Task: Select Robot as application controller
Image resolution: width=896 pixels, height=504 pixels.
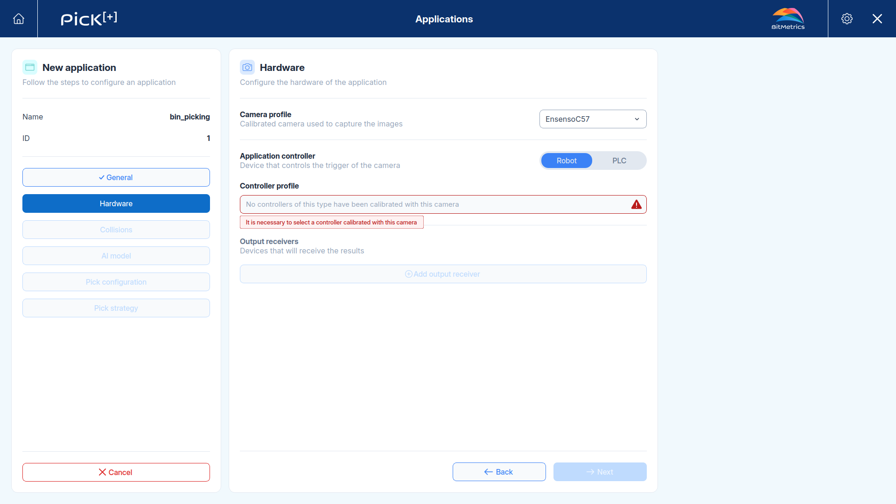Action: 567,161
